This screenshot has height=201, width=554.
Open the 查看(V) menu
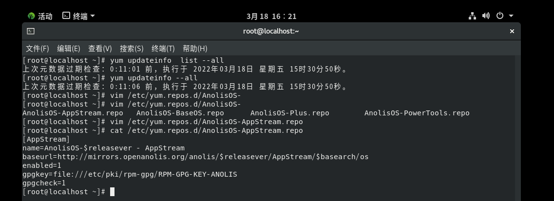pos(100,49)
